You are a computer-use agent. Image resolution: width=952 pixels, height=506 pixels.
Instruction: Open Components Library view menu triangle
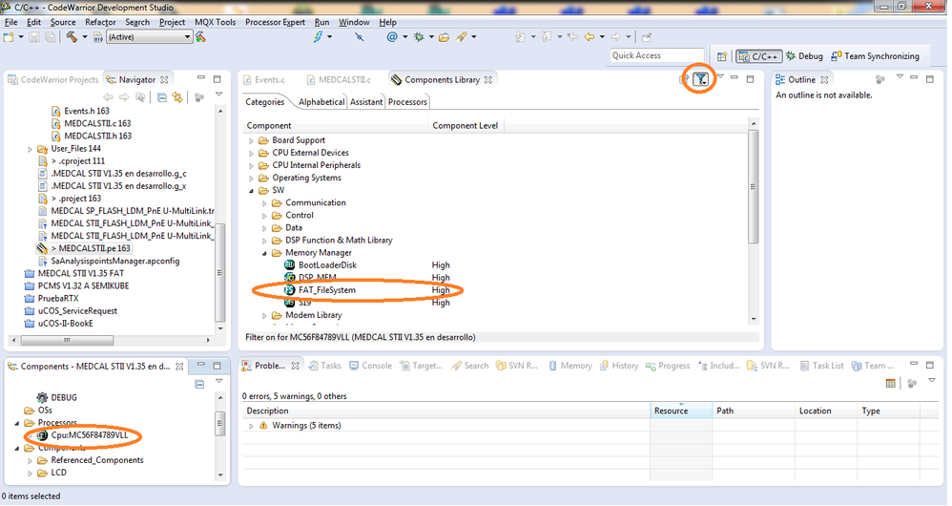[721, 76]
